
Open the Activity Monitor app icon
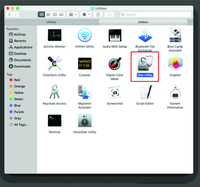coord(54,35)
